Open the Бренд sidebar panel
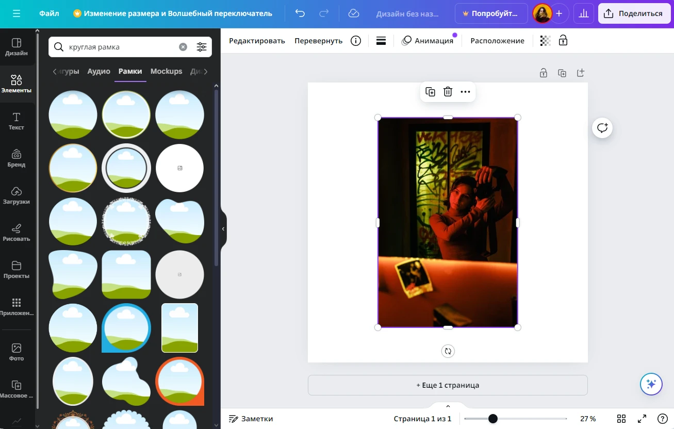The height and width of the screenshot is (429, 674). [17, 158]
